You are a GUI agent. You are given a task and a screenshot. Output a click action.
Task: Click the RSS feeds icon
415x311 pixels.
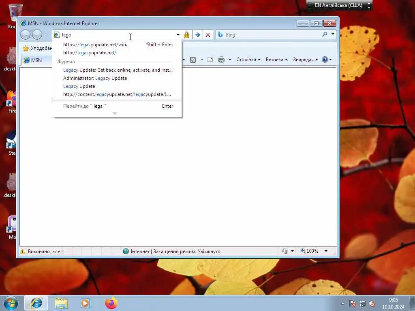coord(193,60)
